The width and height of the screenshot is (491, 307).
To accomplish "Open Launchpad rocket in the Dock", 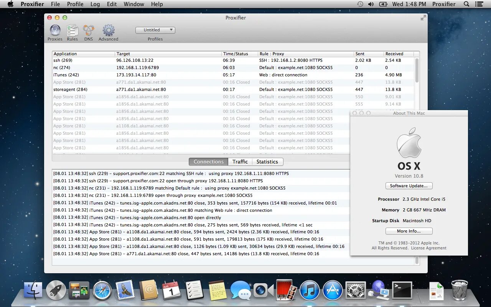I will 56,290.
